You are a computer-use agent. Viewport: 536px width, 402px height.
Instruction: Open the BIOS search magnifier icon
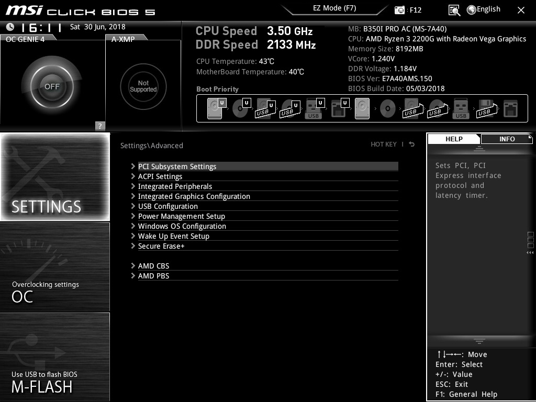tap(454, 10)
